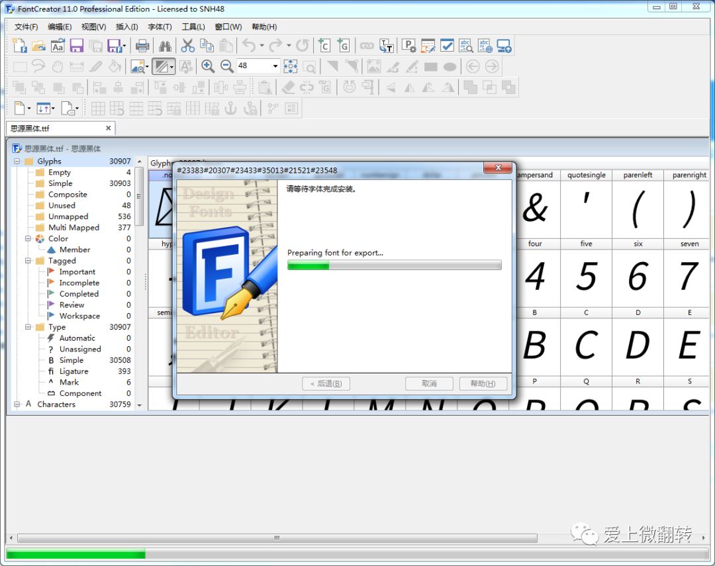Image resolution: width=715 pixels, height=566 pixels.
Task: Open the Save As dropdown arrow
Action: (x=124, y=46)
